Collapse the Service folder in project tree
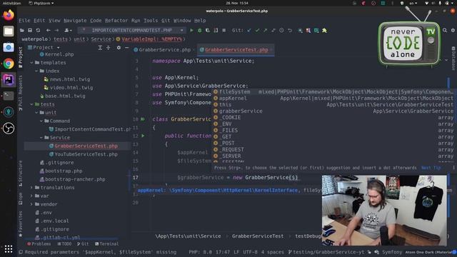Screen dimensions: 457x257 click(41, 138)
